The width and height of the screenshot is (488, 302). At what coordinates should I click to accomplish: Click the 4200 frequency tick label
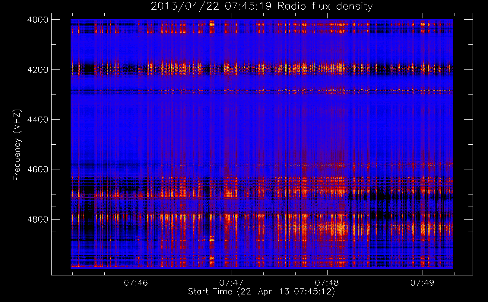coord(38,70)
